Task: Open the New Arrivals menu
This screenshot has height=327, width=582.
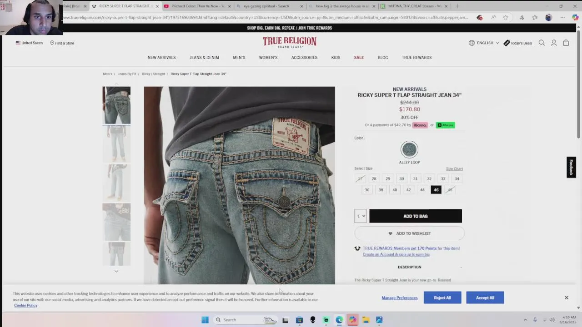Action: [x=161, y=58]
